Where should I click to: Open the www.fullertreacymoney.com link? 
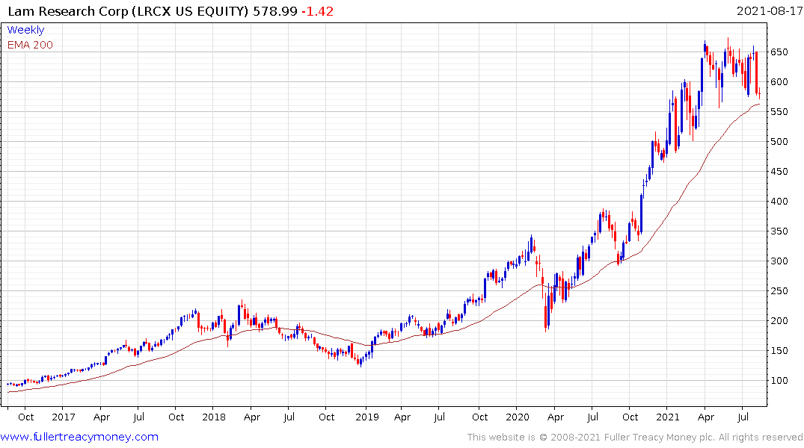[x=79, y=437]
